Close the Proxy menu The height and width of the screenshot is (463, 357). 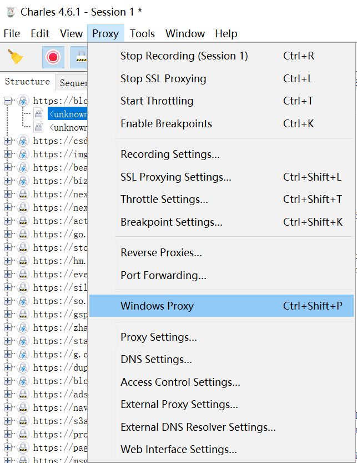pyautogui.click(x=105, y=34)
